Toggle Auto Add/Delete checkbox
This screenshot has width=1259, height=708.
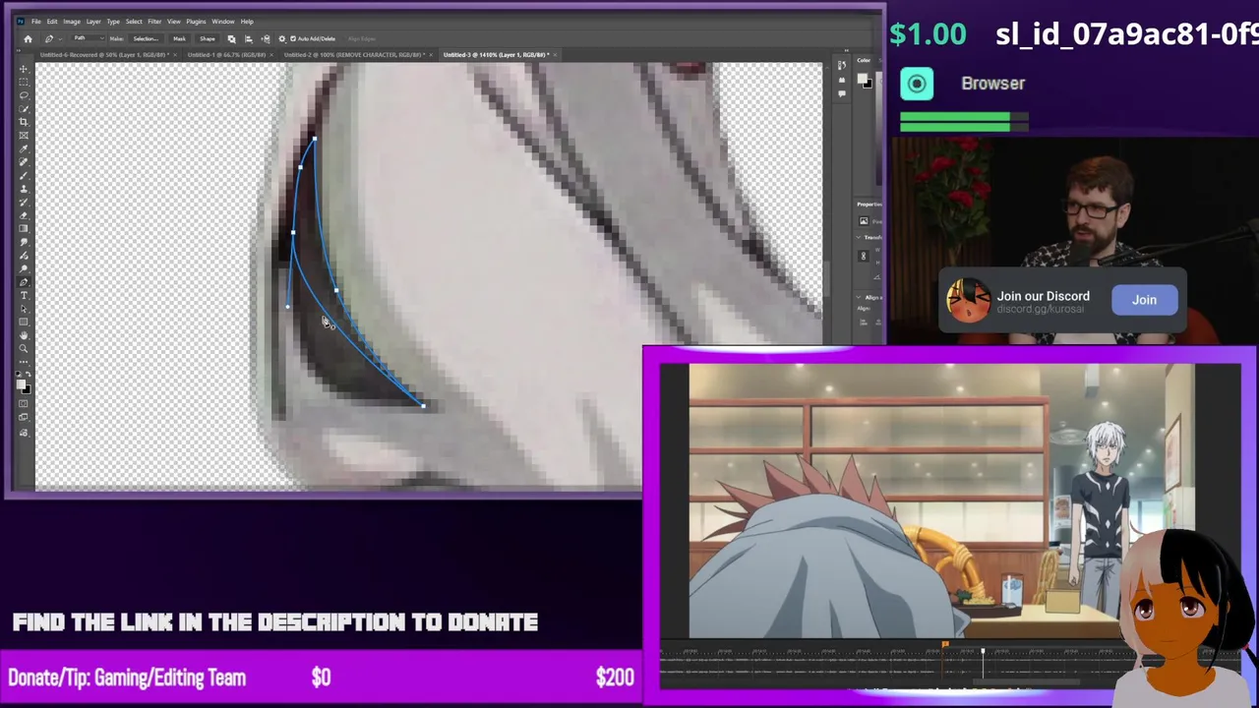click(x=293, y=38)
